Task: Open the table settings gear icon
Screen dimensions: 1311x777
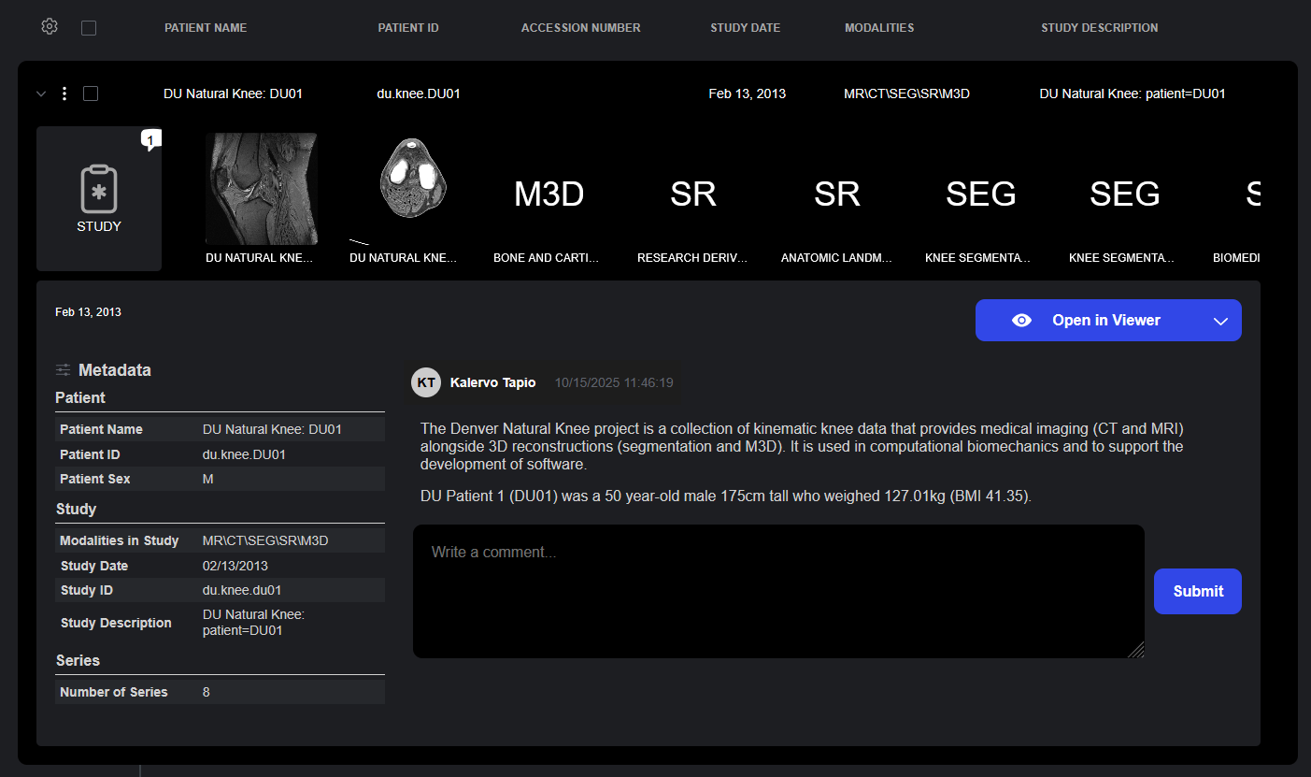Action: 50,27
